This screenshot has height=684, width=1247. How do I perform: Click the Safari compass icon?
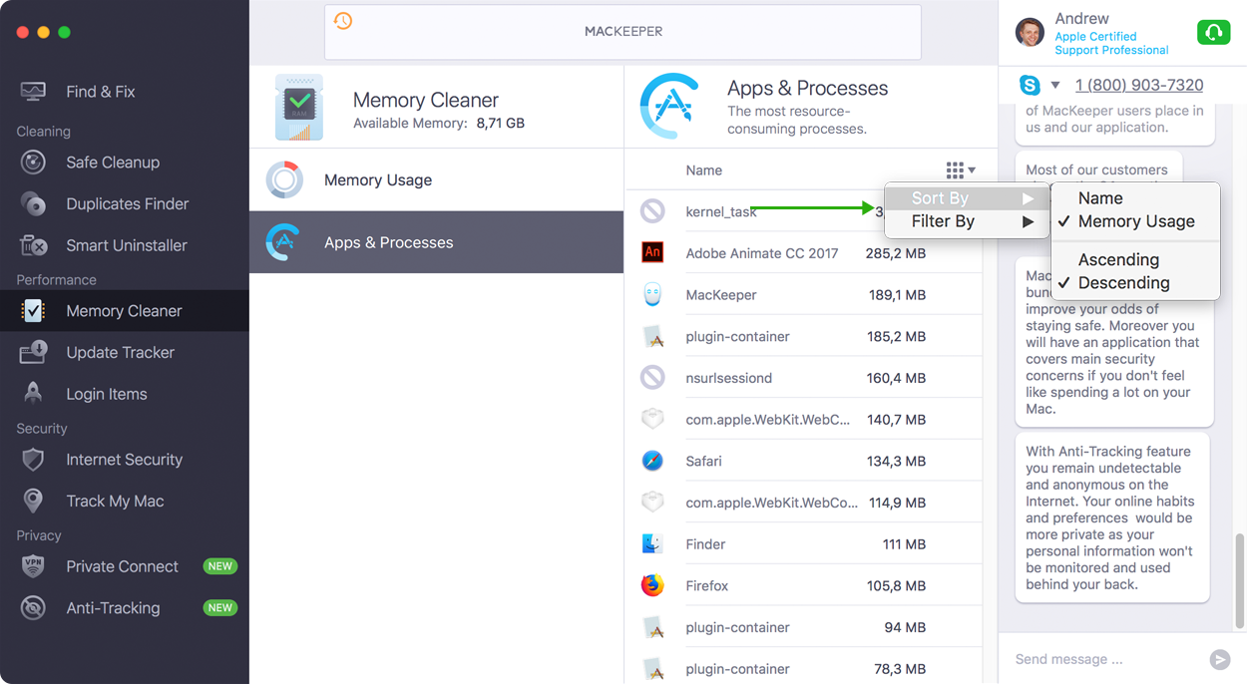click(x=652, y=461)
